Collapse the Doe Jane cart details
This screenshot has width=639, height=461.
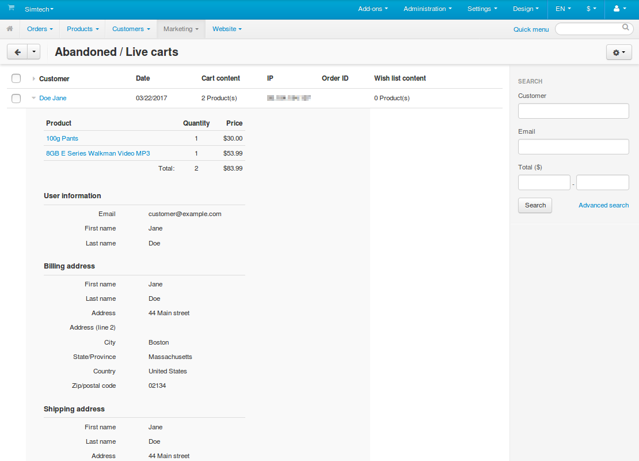pos(34,98)
